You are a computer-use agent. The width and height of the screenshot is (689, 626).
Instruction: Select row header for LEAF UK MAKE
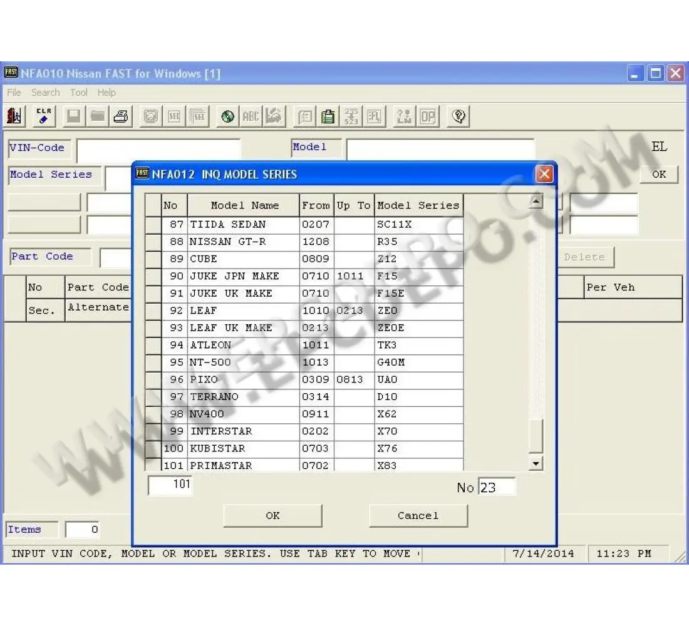tap(153, 328)
